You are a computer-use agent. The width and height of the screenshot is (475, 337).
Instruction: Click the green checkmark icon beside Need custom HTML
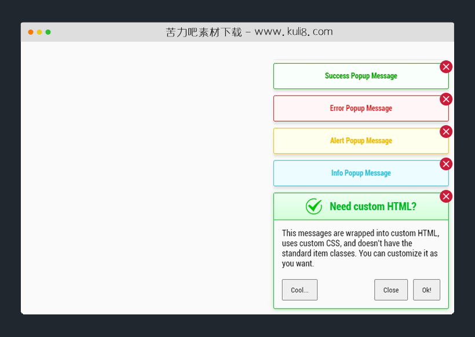(x=314, y=207)
